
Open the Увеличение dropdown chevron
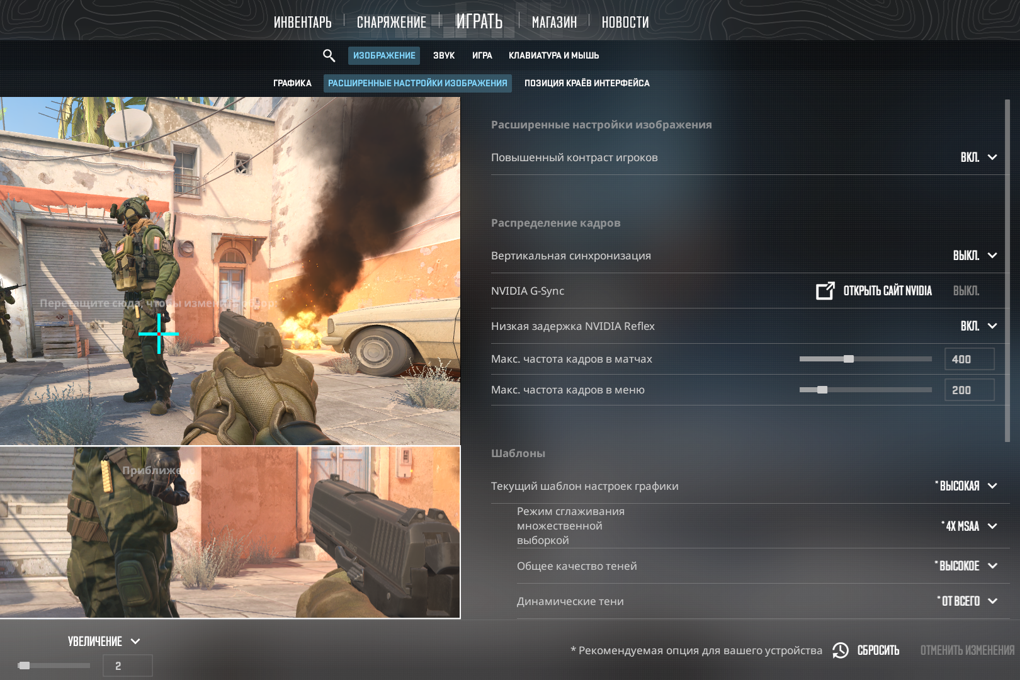pos(135,642)
